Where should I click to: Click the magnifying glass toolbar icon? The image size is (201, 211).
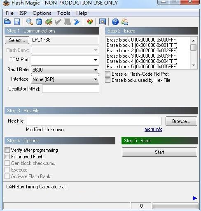coord(30,22)
